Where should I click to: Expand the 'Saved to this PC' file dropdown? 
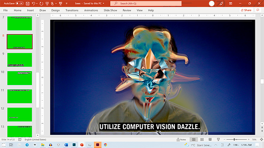104,3
